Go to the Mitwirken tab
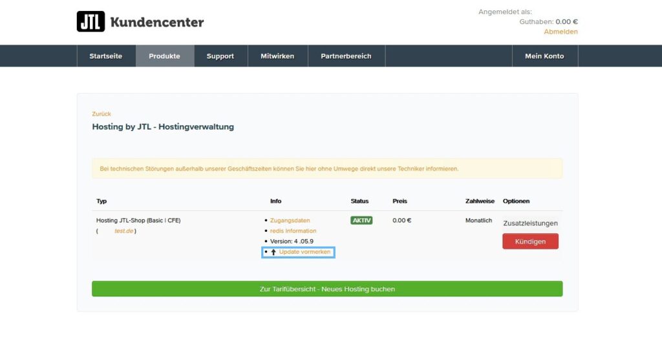The image size is (662, 354). point(277,56)
